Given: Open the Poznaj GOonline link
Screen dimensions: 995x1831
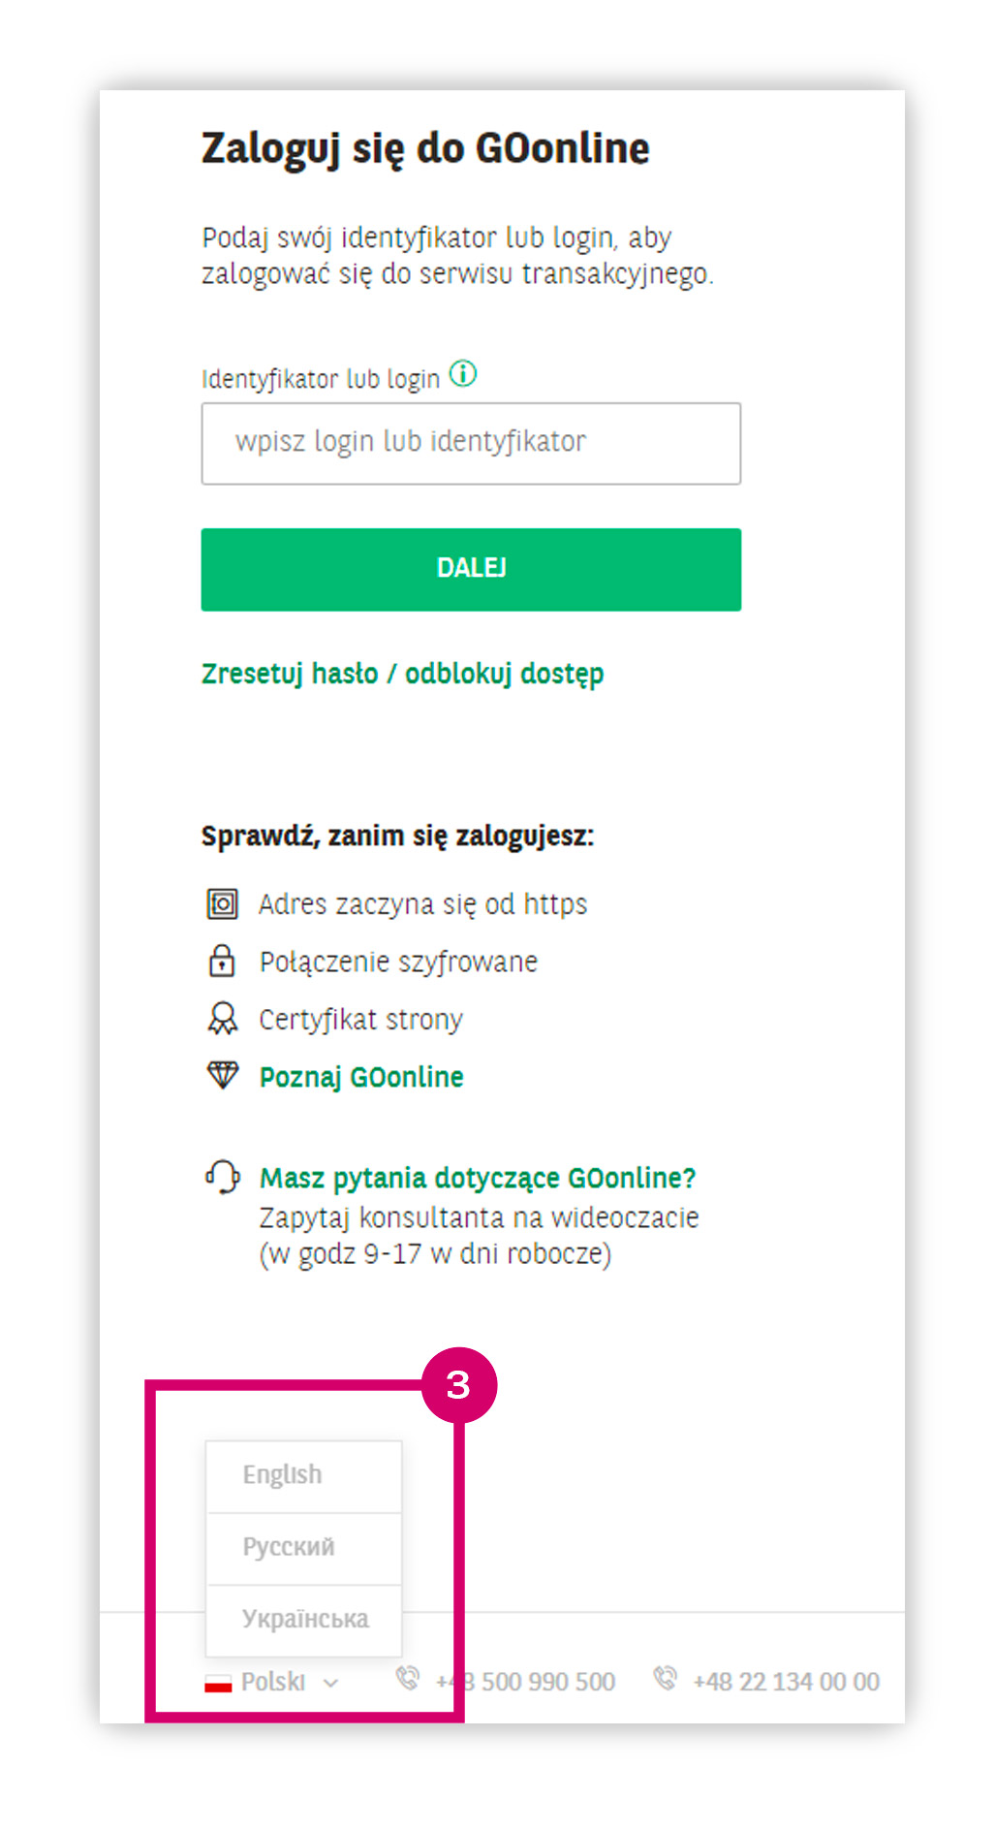Looking at the screenshot, I should tap(361, 1077).
